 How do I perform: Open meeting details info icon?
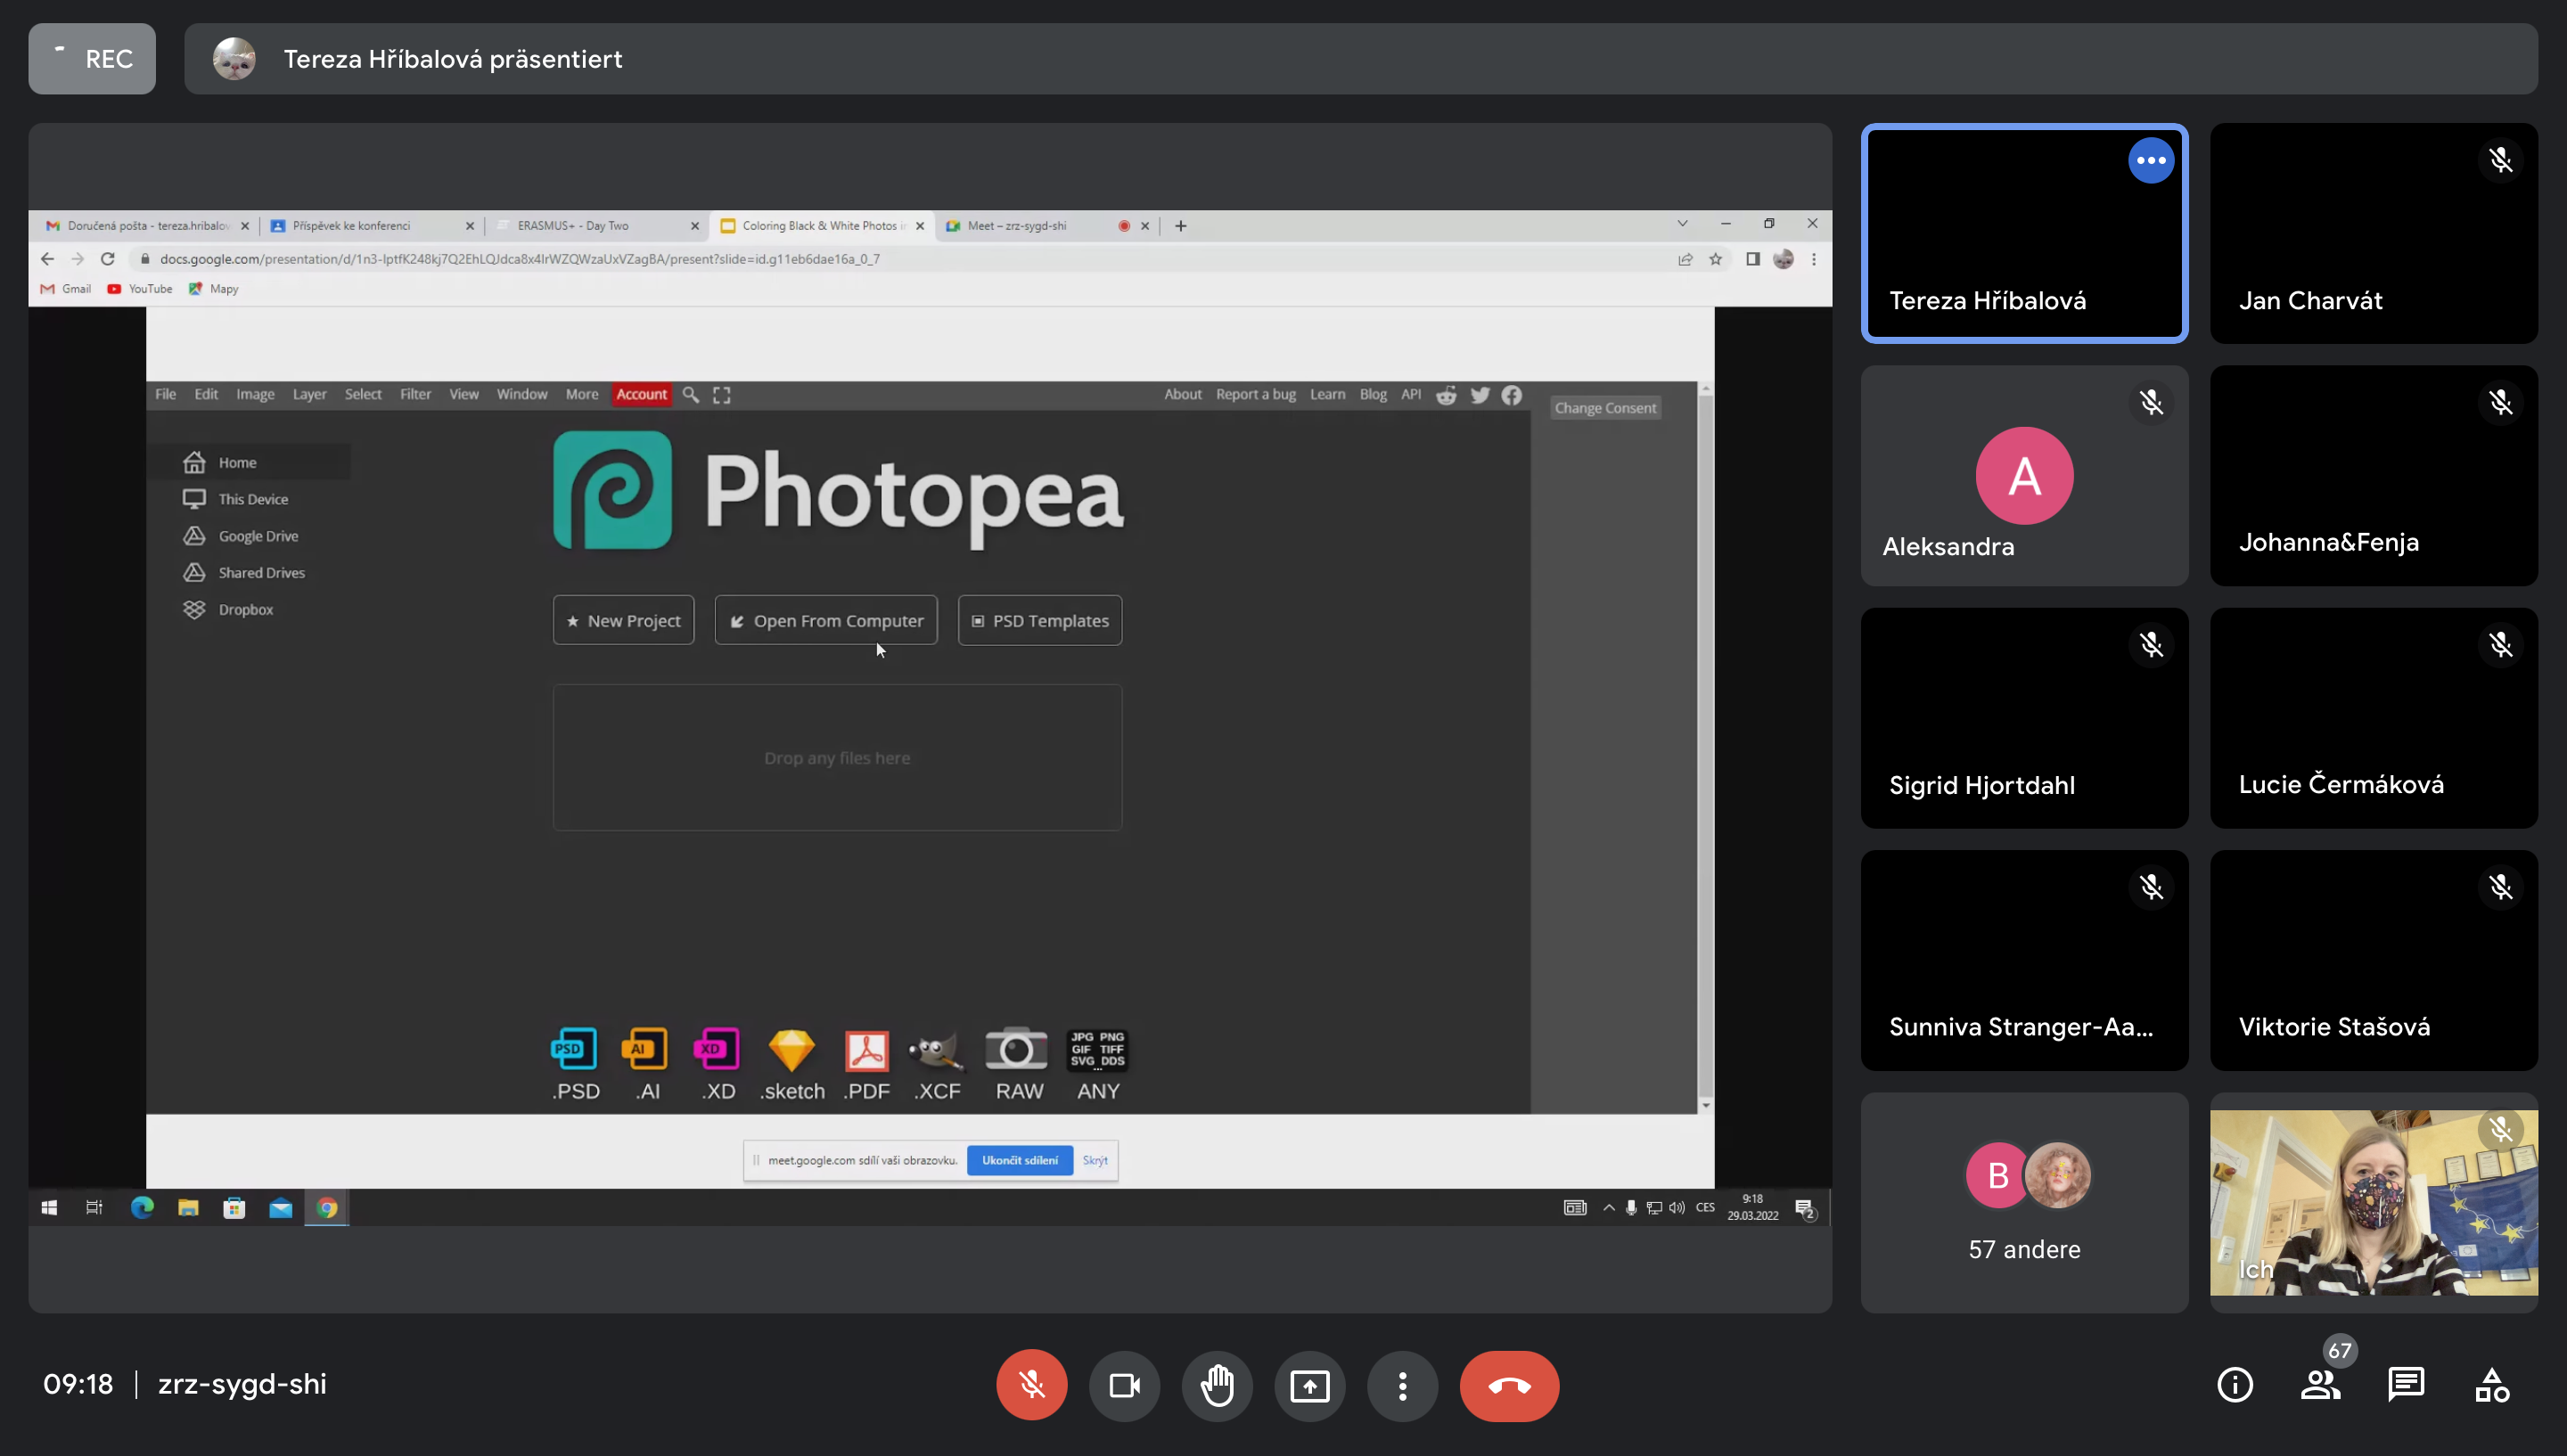tap(2235, 1385)
